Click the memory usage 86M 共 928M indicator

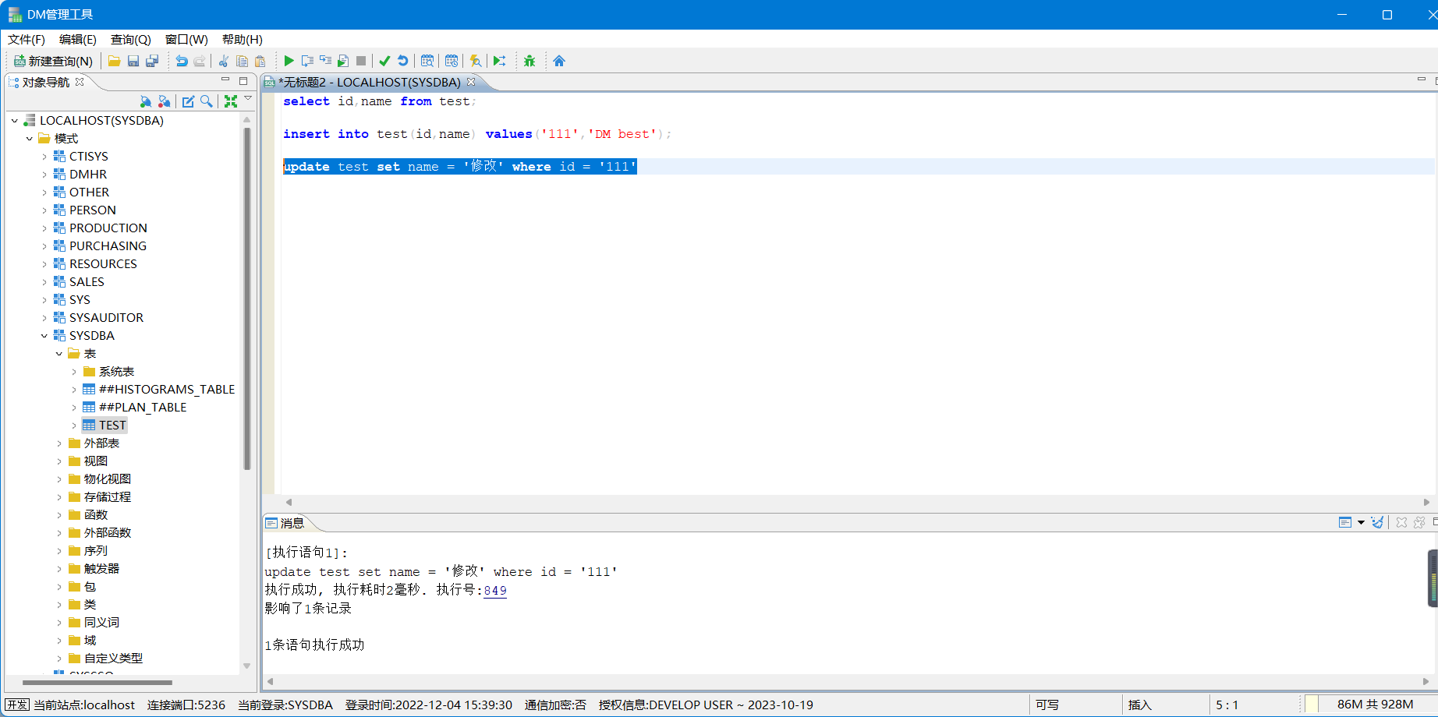click(x=1375, y=705)
